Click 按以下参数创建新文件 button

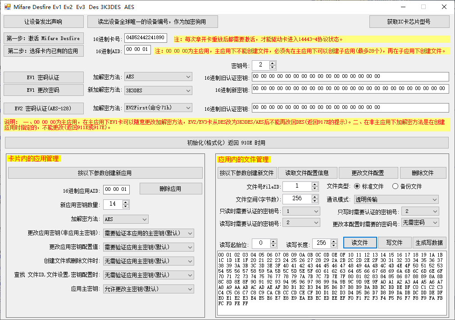coord(247,173)
